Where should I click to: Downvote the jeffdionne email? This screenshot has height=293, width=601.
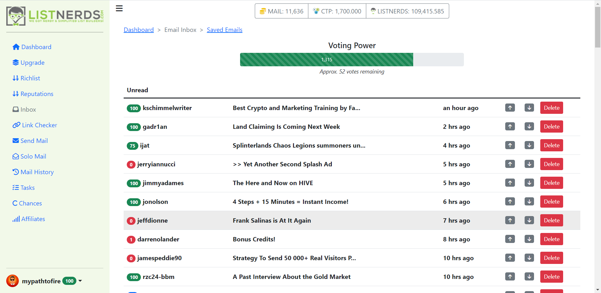[529, 220]
